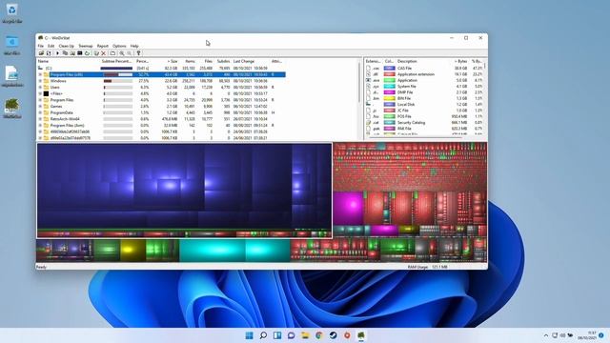This screenshot has height=343, width=610.
Task: Open the Edit menu
Action: (x=51, y=46)
